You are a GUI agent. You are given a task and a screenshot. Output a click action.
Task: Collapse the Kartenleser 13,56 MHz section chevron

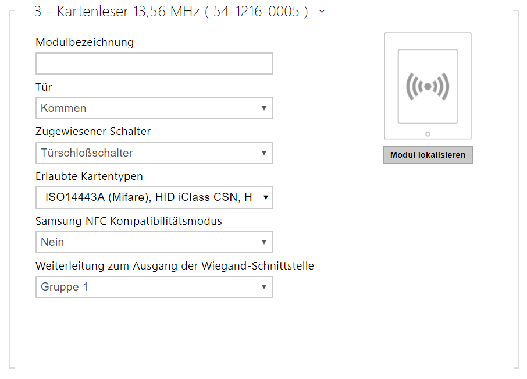pyautogui.click(x=322, y=11)
